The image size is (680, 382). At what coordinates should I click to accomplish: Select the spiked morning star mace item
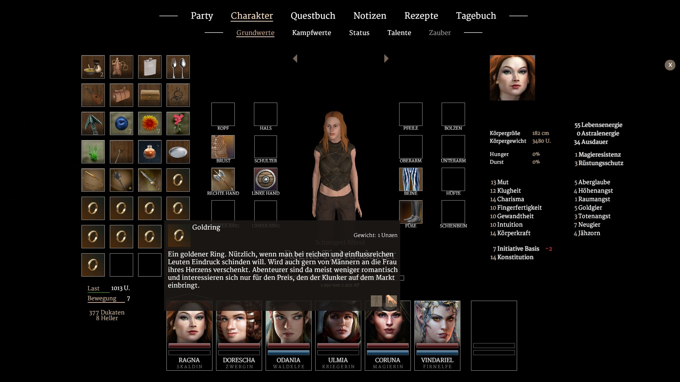121,180
